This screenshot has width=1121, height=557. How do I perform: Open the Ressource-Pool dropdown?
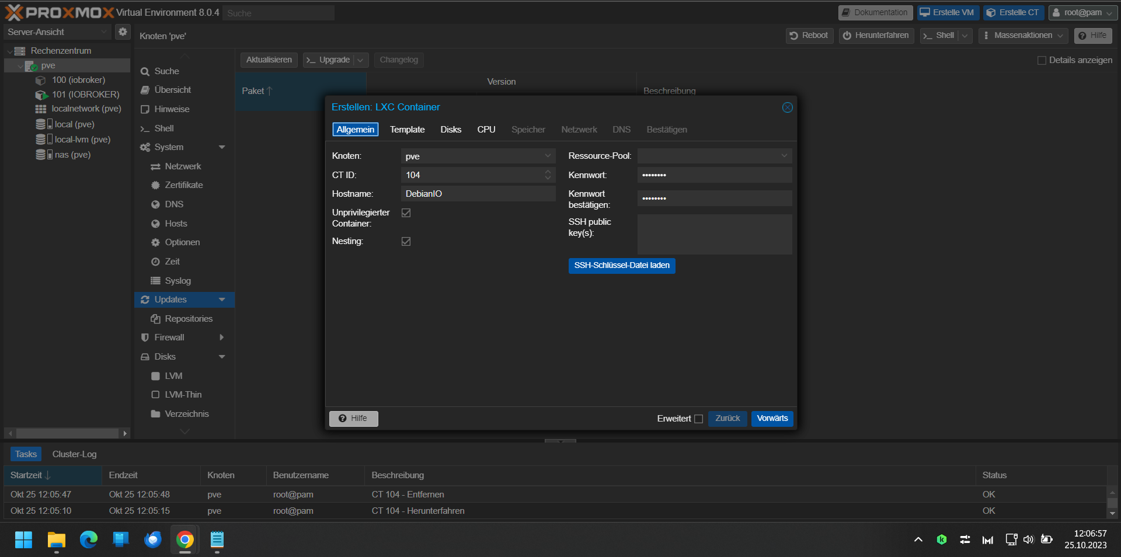[x=784, y=156]
